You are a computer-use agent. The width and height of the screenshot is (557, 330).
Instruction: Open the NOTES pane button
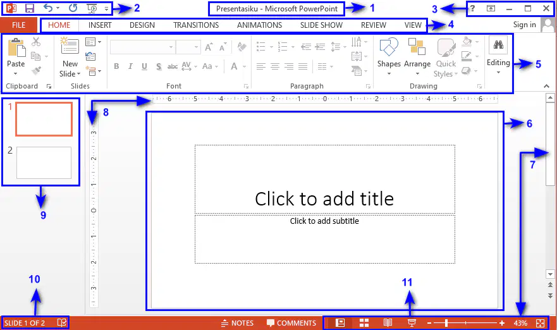[237, 323]
